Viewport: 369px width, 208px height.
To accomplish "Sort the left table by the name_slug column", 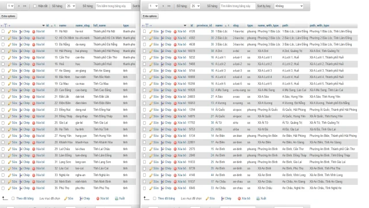I will coord(82,25).
